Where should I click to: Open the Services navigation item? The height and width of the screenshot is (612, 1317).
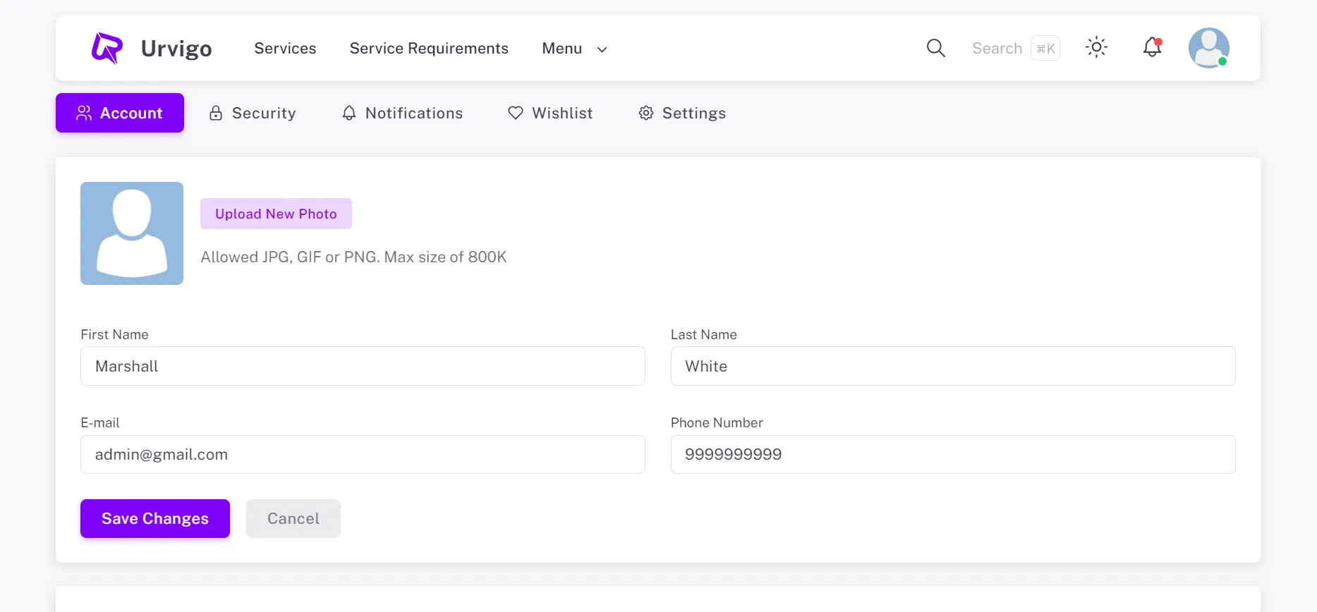click(x=285, y=48)
